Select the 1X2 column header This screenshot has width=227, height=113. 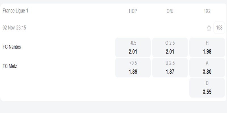(x=207, y=11)
